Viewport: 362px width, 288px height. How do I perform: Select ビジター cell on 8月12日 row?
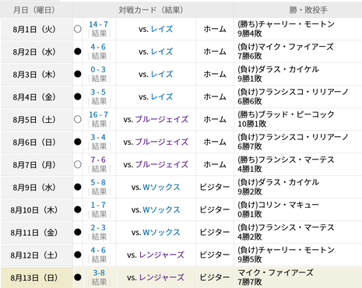[215, 255]
